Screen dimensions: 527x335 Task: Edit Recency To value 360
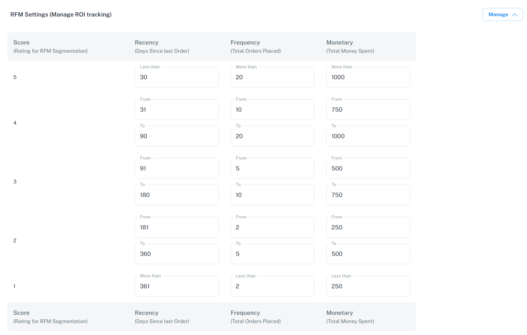[x=177, y=254]
